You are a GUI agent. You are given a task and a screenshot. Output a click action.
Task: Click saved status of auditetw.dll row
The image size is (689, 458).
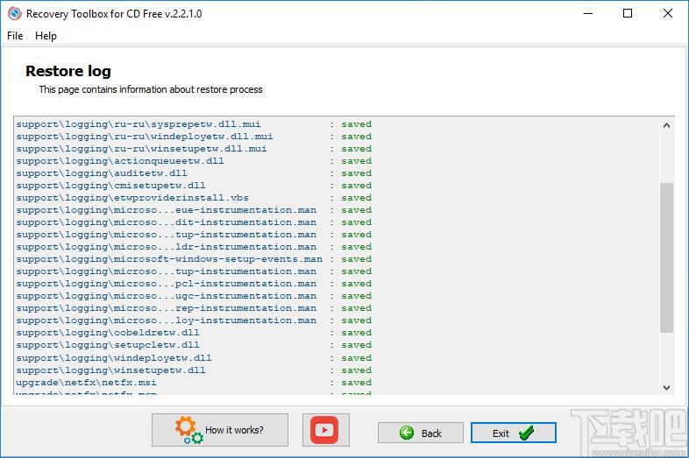coord(357,173)
